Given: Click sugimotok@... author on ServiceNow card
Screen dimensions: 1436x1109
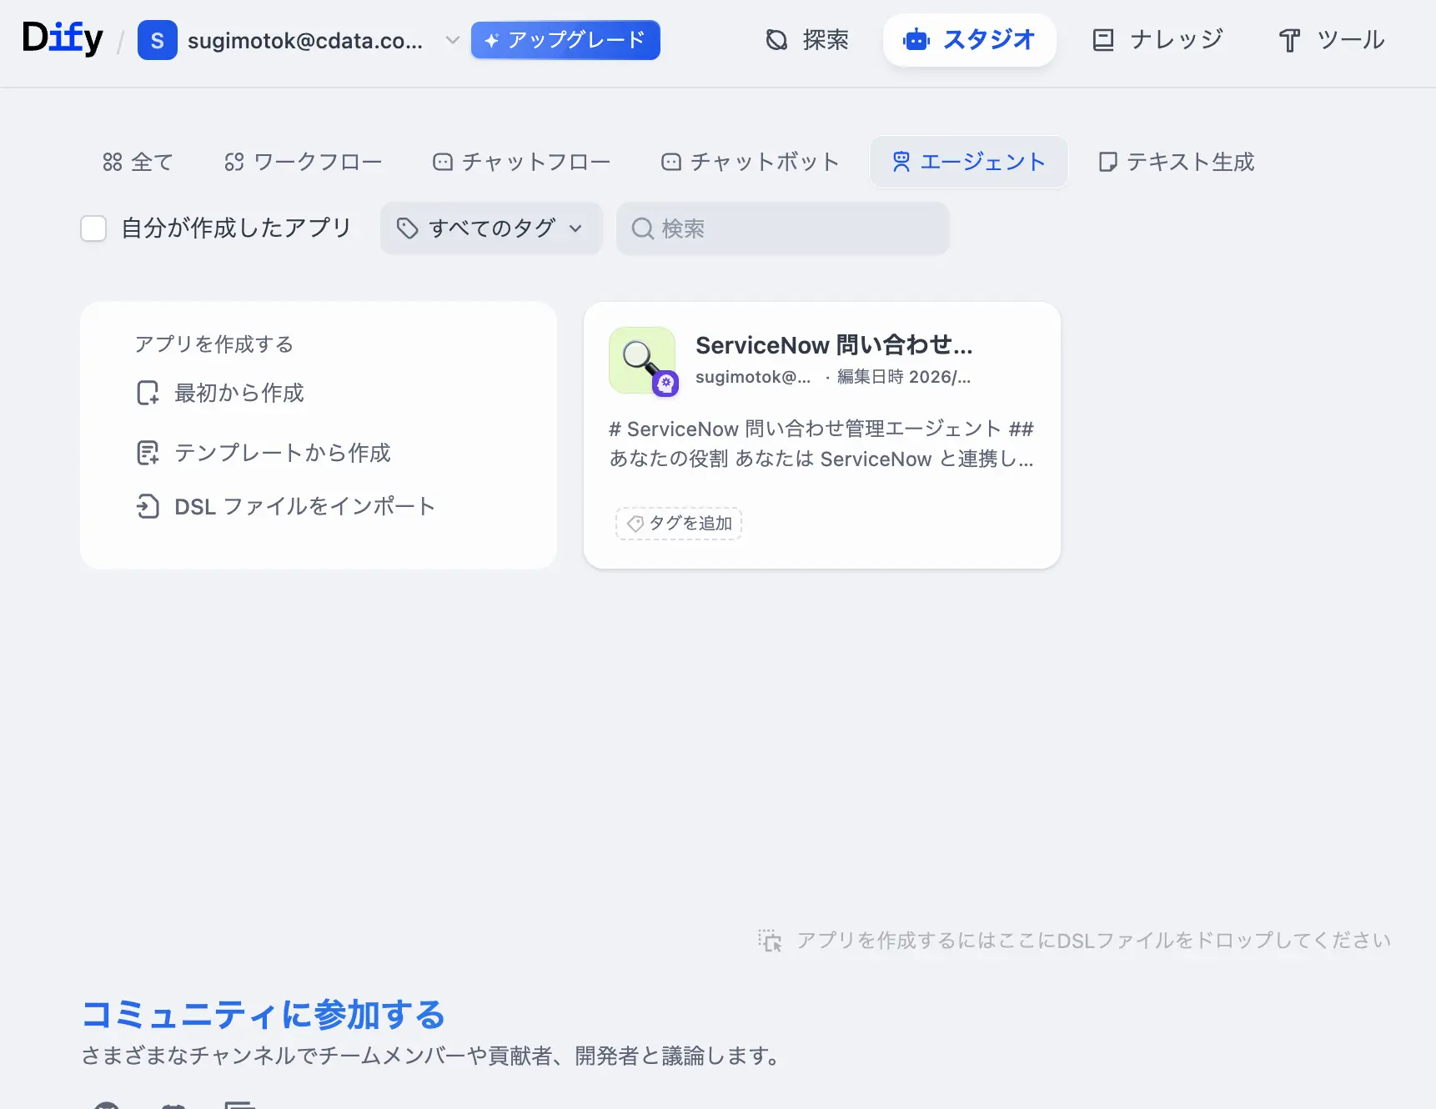Looking at the screenshot, I should 753,377.
